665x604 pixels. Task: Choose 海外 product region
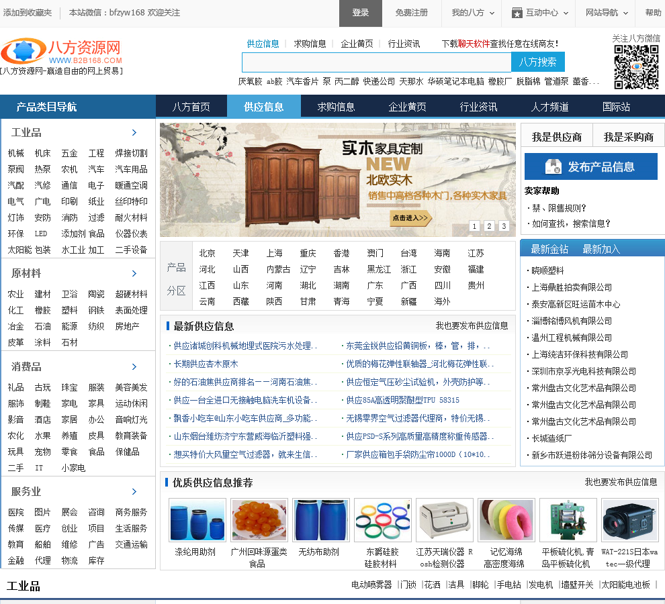(442, 301)
